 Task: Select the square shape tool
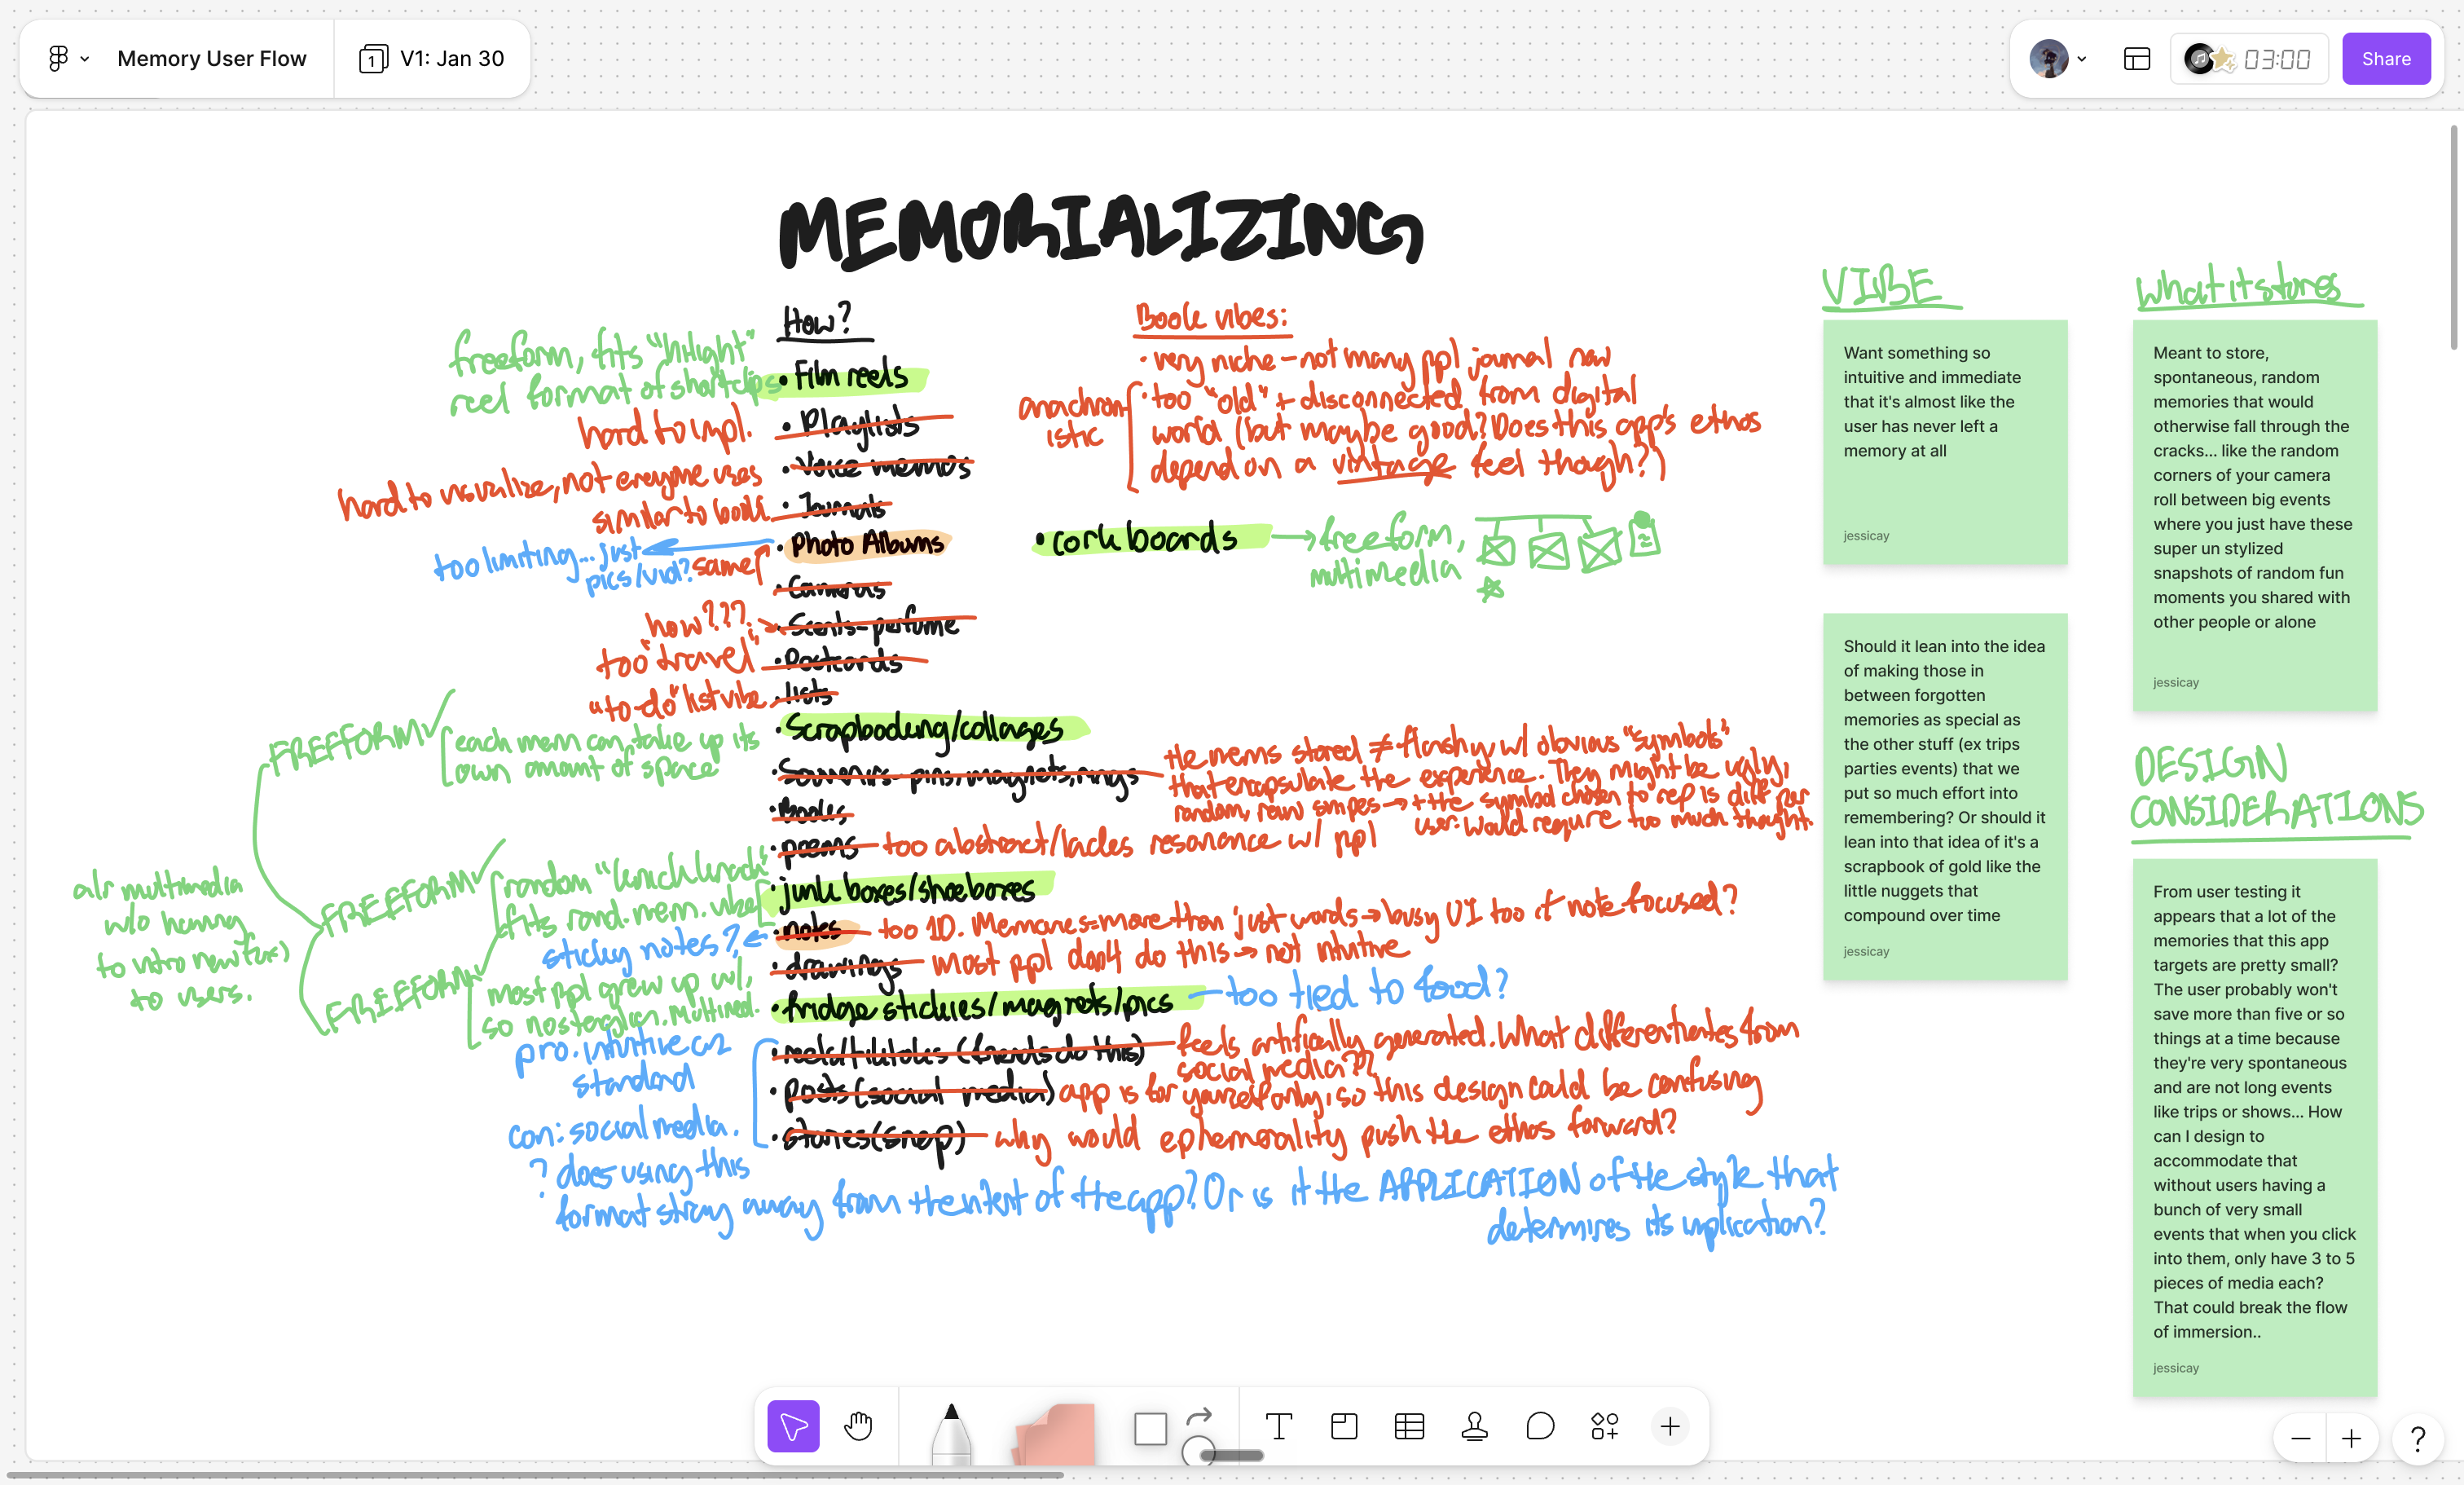(1150, 1428)
